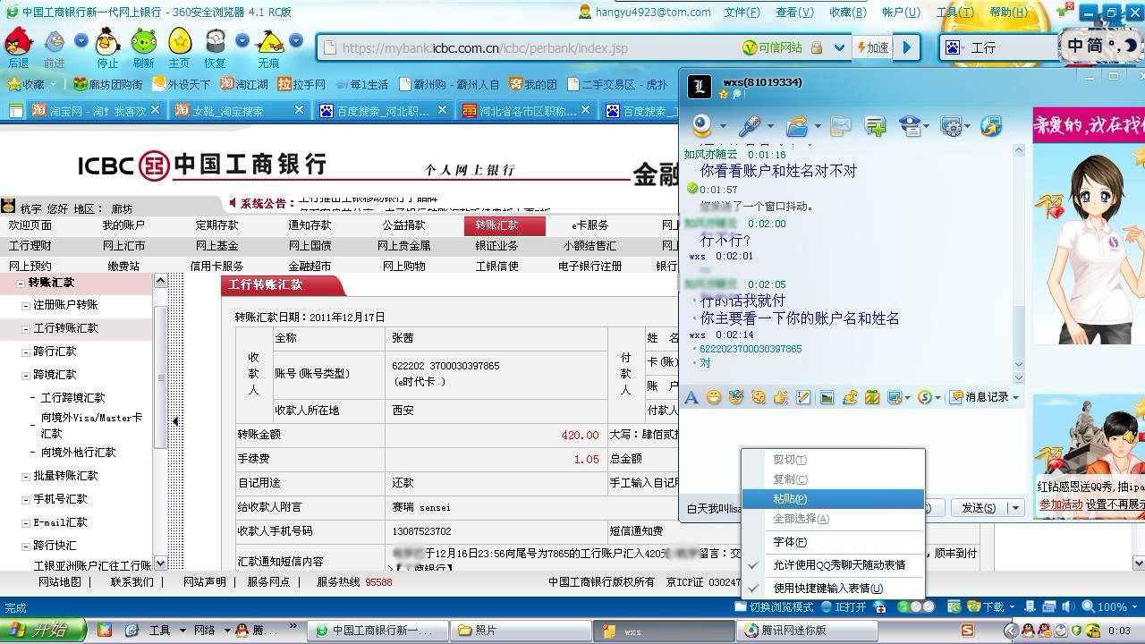This screenshot has height=644, width=1145.
Task: Click the gift box icon in QQ toolbar
Action: pyautogui.click(x=871, y=397)
